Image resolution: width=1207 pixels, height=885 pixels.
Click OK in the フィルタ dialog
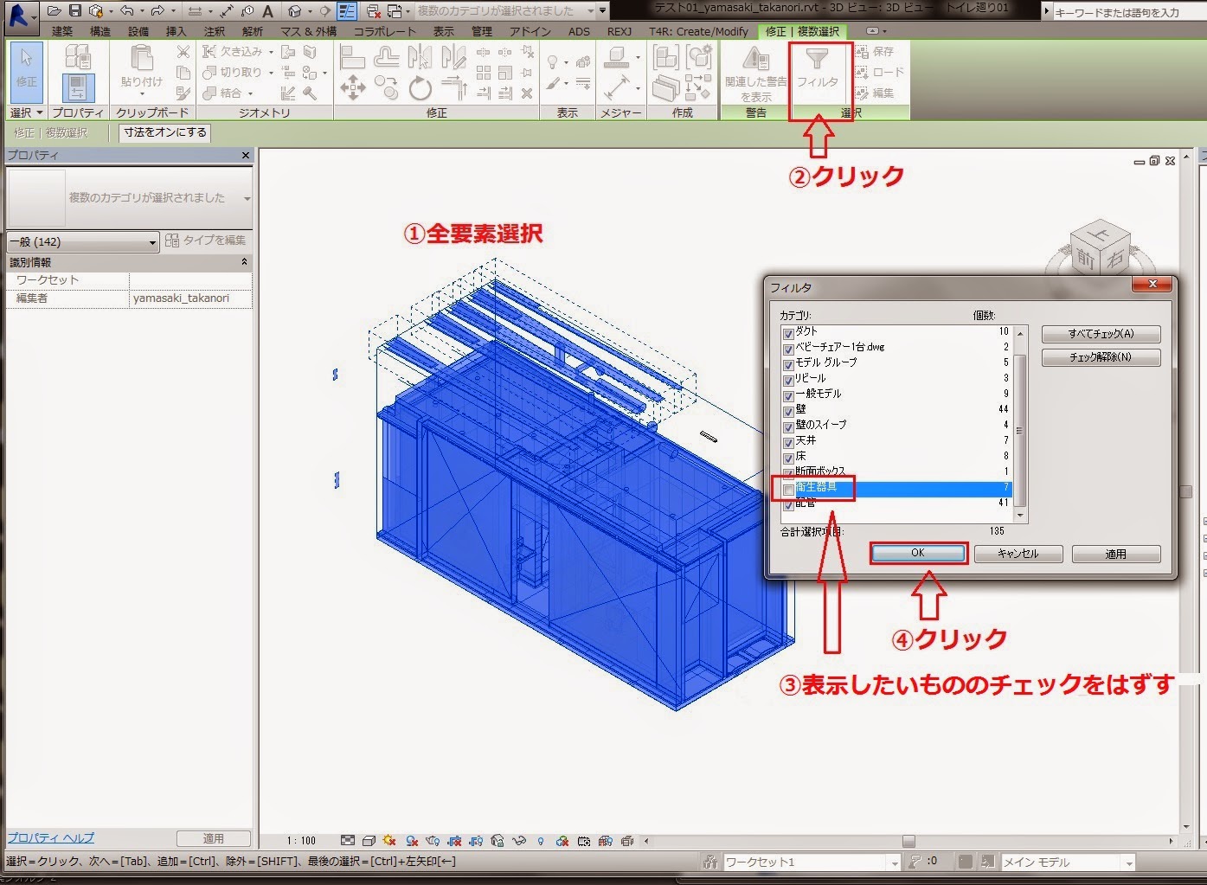(x=918, y=554)
